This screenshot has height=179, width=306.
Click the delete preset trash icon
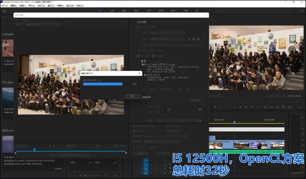point(198,39)
